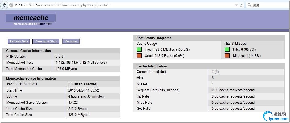Select Uptime 4 hours and 30 minutes
Viewport: 290px width, 123px height.
pyautogui.click(x=86, y=96)
